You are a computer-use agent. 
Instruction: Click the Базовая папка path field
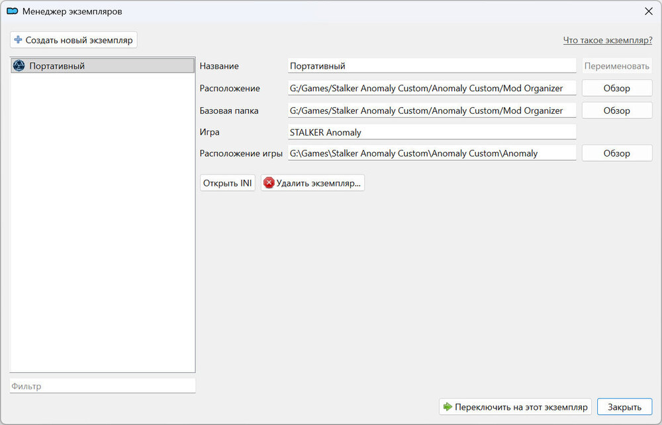coord(432,110)
